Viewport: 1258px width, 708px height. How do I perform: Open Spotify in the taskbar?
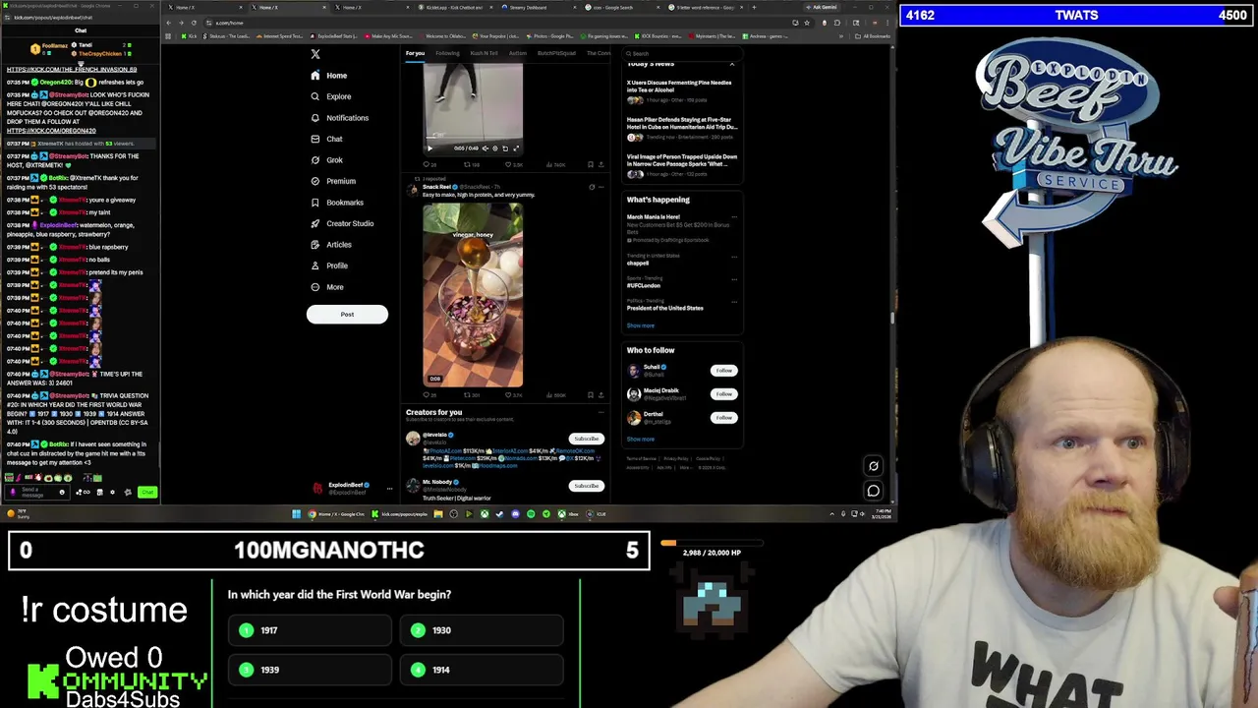[531, 514]
